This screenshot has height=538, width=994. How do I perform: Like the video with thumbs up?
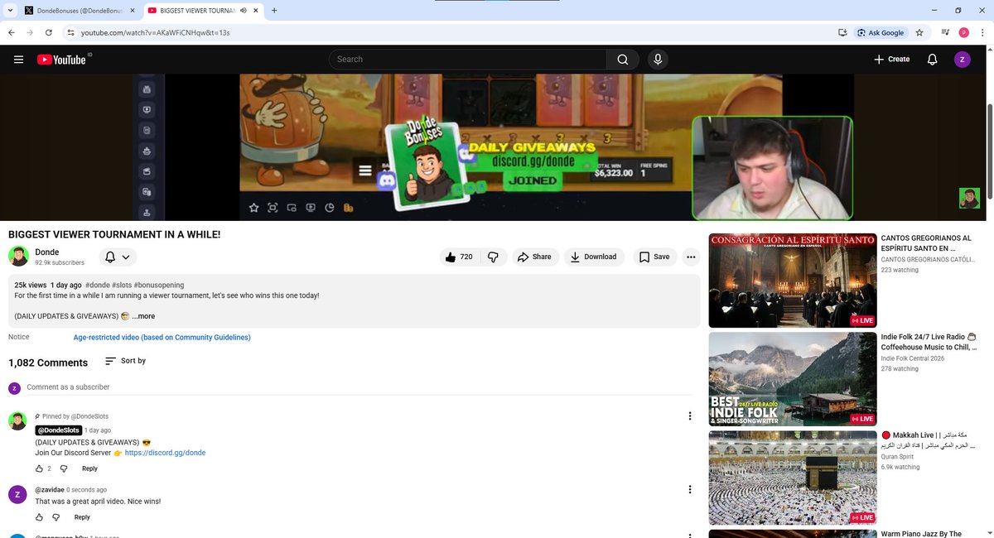459,257
